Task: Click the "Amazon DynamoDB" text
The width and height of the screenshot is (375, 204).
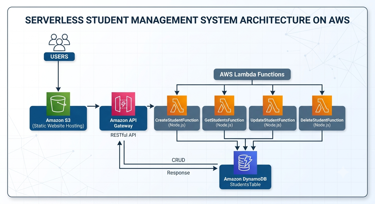Action: pos(245,179)
